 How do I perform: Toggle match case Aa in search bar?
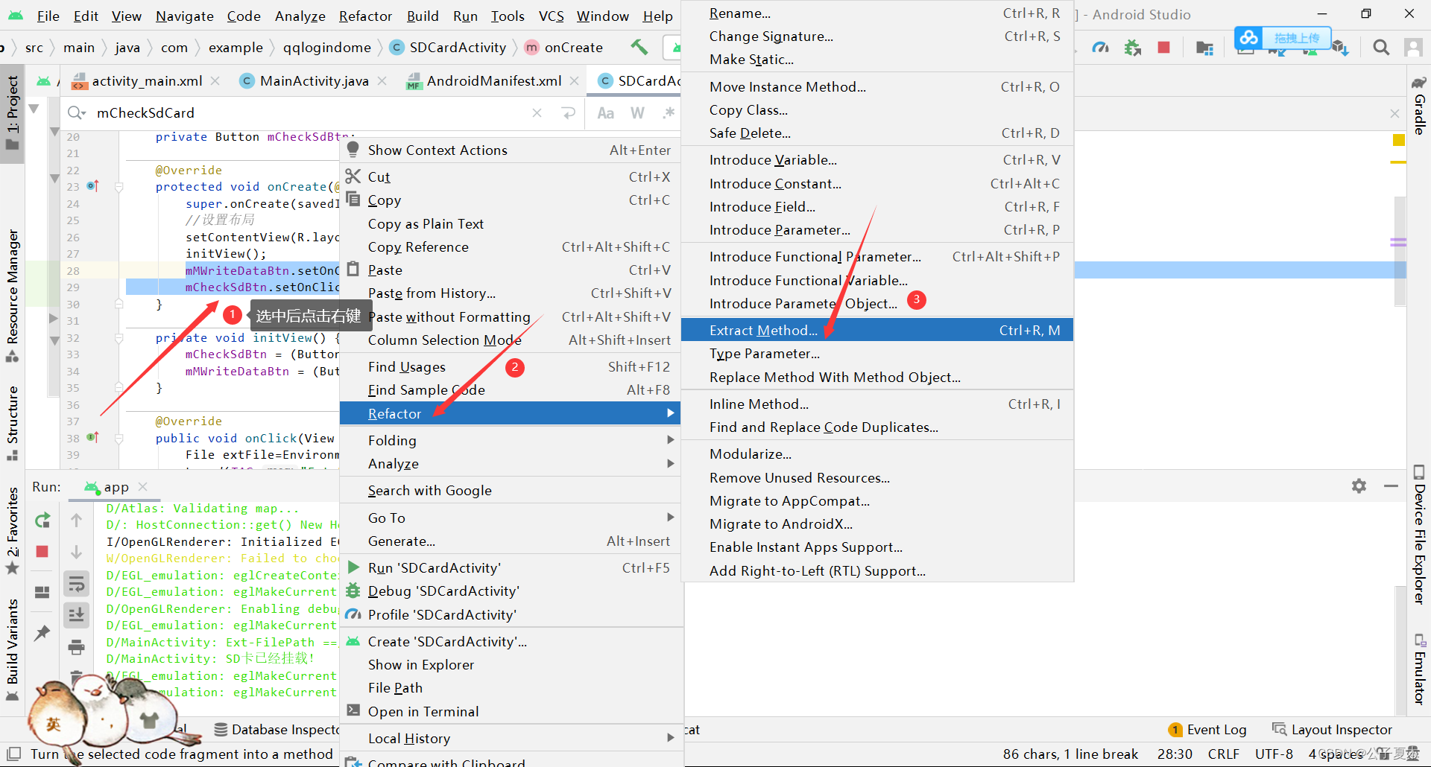click(x=605, y=112)
